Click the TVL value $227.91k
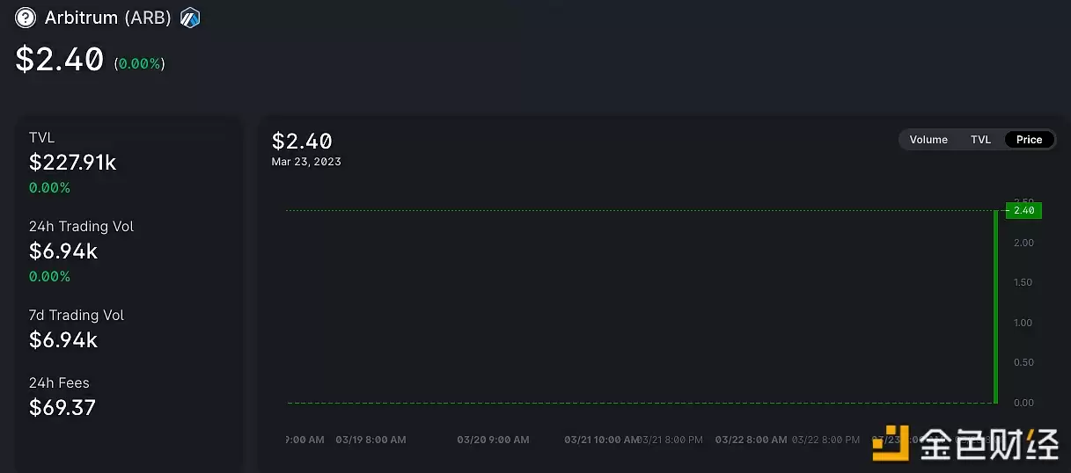The width and height of the screenshot is (1071, 473). click(72, 163)
